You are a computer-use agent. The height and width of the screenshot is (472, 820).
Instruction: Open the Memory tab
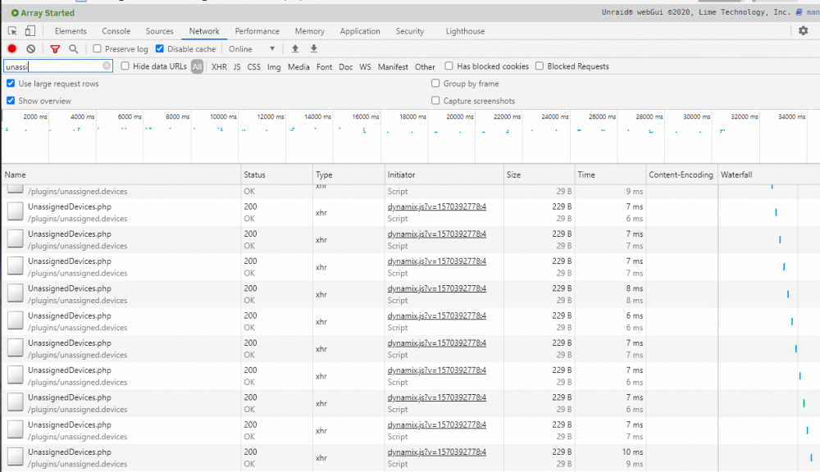(310, 31)
